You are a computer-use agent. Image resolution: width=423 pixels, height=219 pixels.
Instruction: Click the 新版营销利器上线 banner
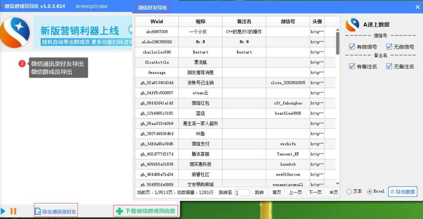(x=83, y=32)
